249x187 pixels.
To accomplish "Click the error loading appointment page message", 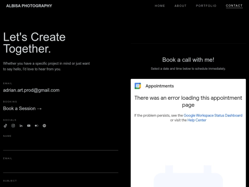I will point(188,101).
